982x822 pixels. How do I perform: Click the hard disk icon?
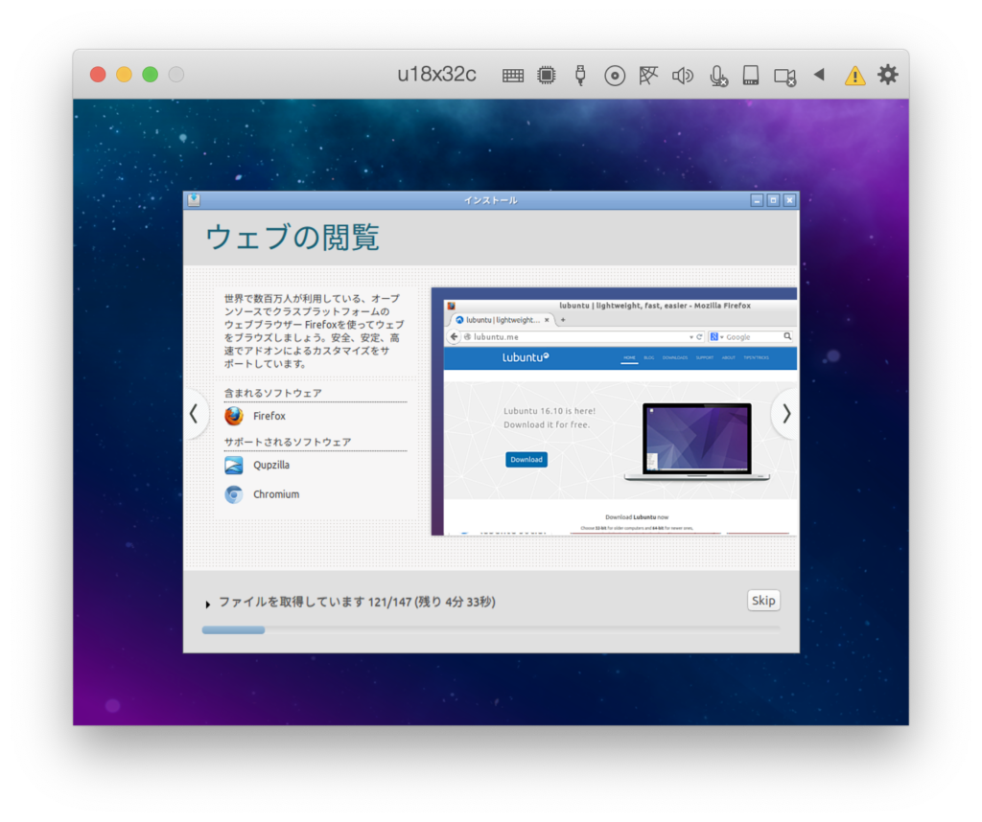(751, 75)
